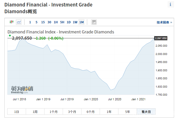Switch to the 1W interval
Viewport: 178px width, 122px height.
point(75,22)
